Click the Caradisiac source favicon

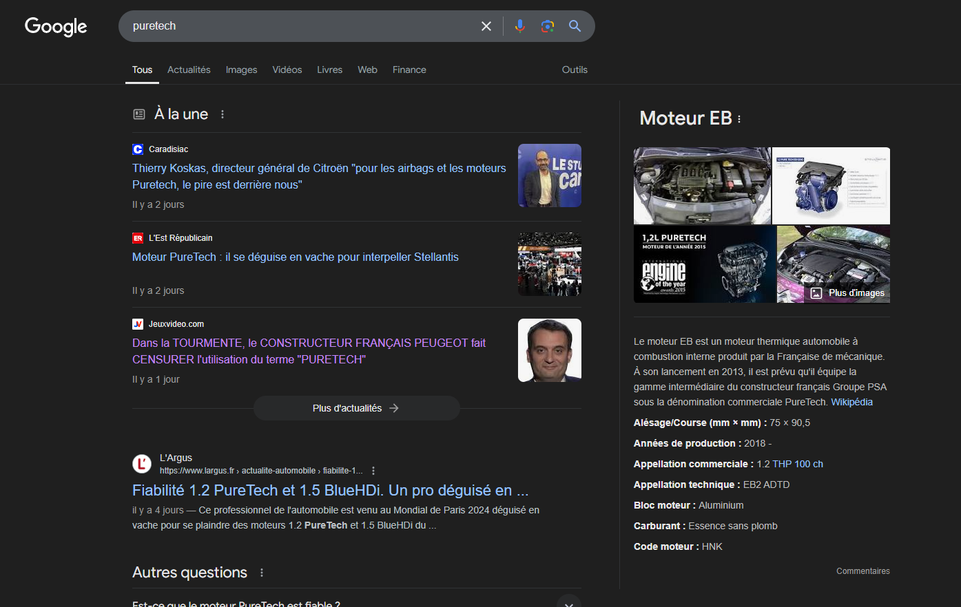click(x=138, y=149)
